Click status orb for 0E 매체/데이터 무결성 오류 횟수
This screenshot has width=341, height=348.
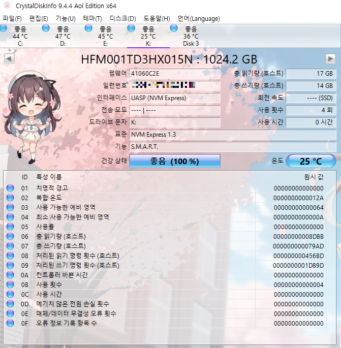pos(10,313)
